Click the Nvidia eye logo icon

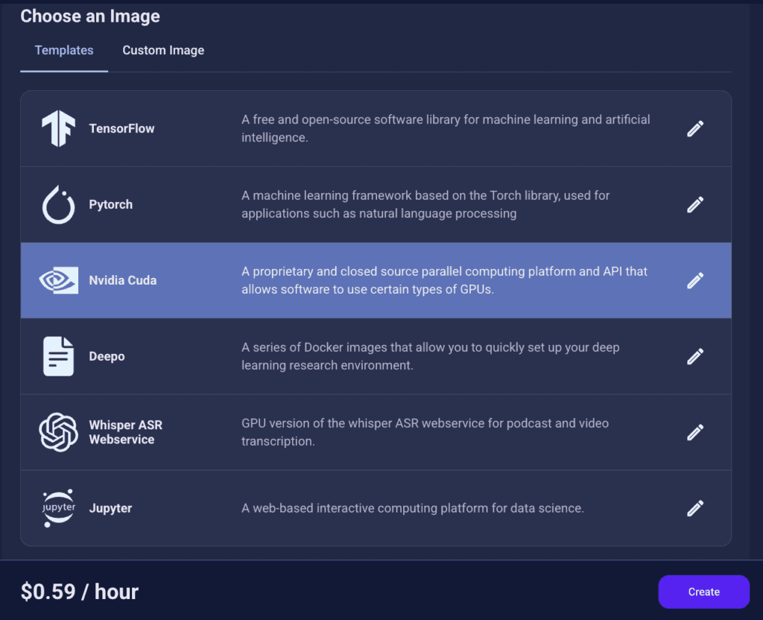[58, 280]
